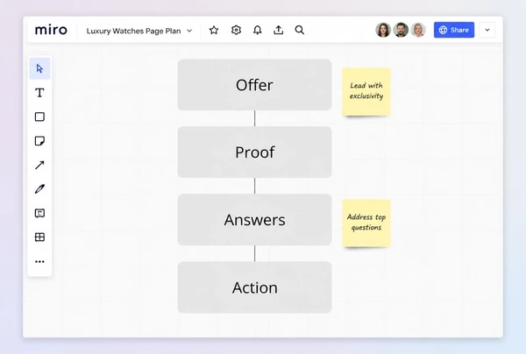Expand dropdown chevron next to Share
Viewport: 526px width, 354px height.
[487, 30]
